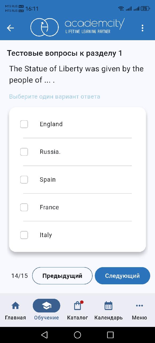
Task: Tap Android recent apps square
Action: (110, 335)
